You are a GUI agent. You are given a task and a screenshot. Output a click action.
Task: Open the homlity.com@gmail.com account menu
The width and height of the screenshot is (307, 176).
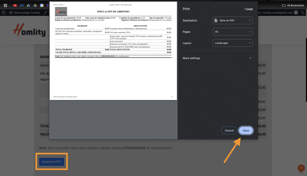pos(277,13)
